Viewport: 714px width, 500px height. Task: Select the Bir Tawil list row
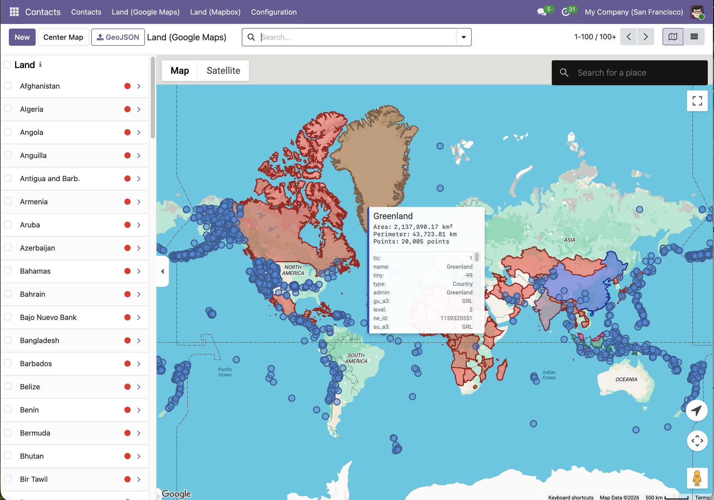tap(75, 479)
